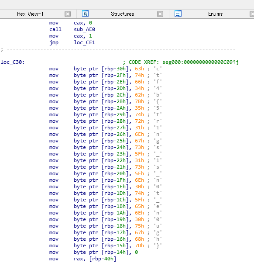
Task: Select the 63h operand value
Action: click(139, 69)
